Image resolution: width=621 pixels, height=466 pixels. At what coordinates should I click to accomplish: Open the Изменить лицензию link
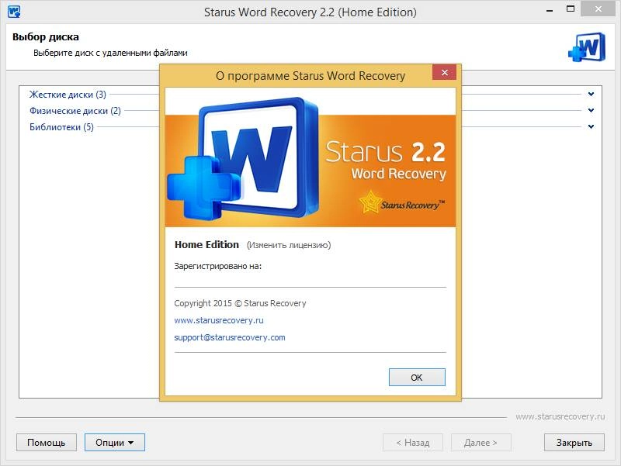coord(289,245)
